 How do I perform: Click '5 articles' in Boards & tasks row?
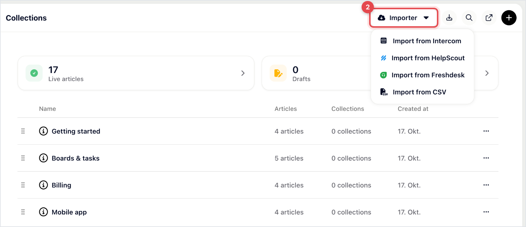[289, 158]
